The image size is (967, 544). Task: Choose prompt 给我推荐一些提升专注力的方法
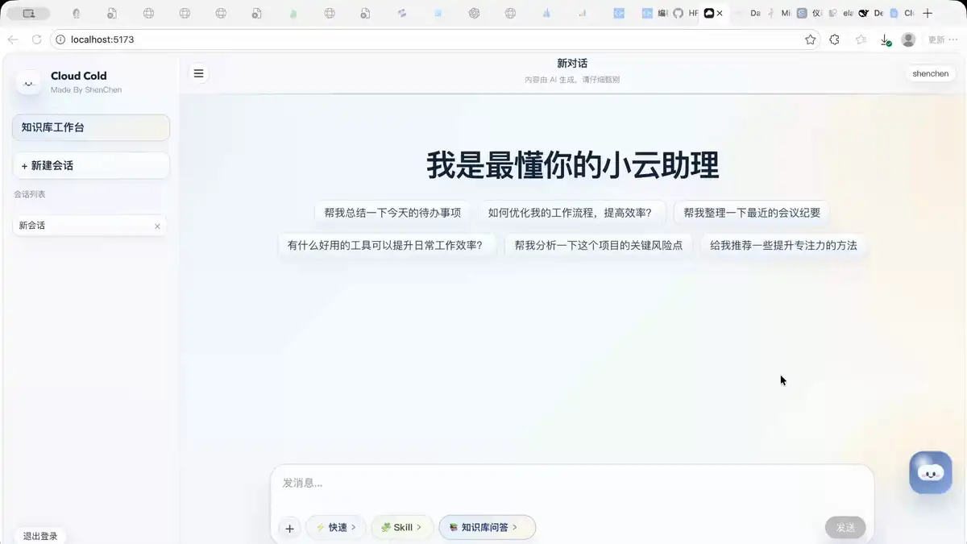pyautogui.click(x=783, y=245)
